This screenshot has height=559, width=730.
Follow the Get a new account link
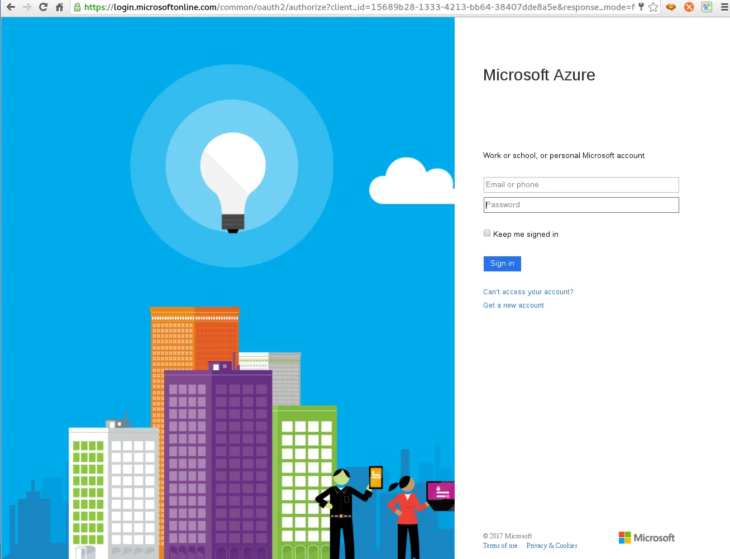pyautogui.click(x=513, y=305)
